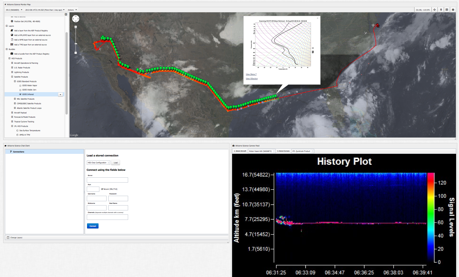Click the zoom in plus on map
Screen dimensions: 459x277
[x=76, y=27]
